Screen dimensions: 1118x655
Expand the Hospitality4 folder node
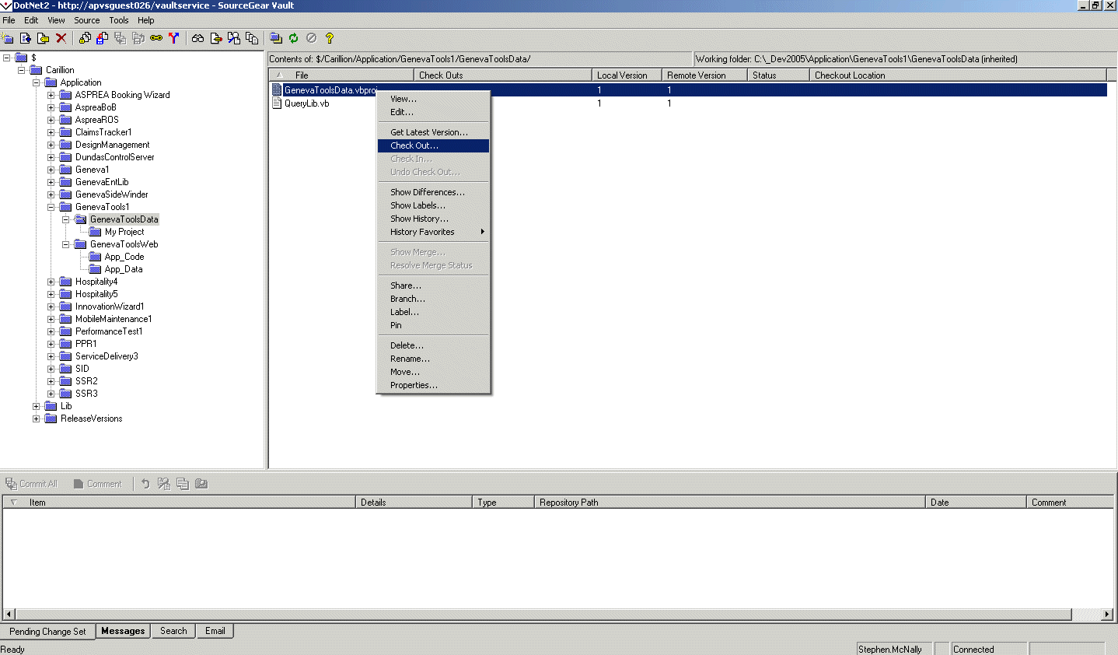[51, 282]
